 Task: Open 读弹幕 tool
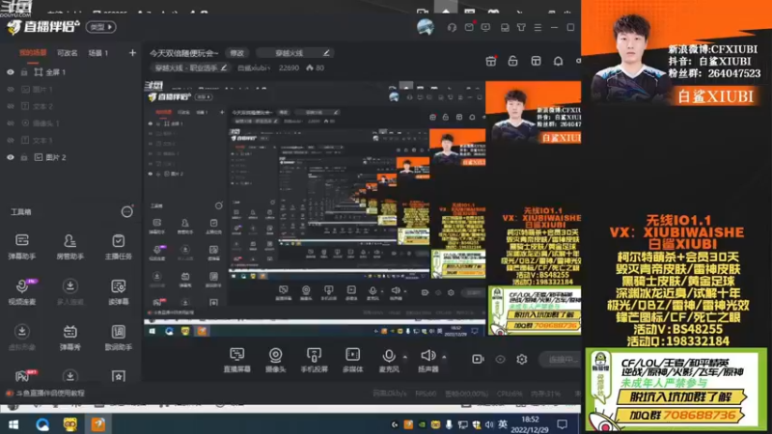click(118, 291)
